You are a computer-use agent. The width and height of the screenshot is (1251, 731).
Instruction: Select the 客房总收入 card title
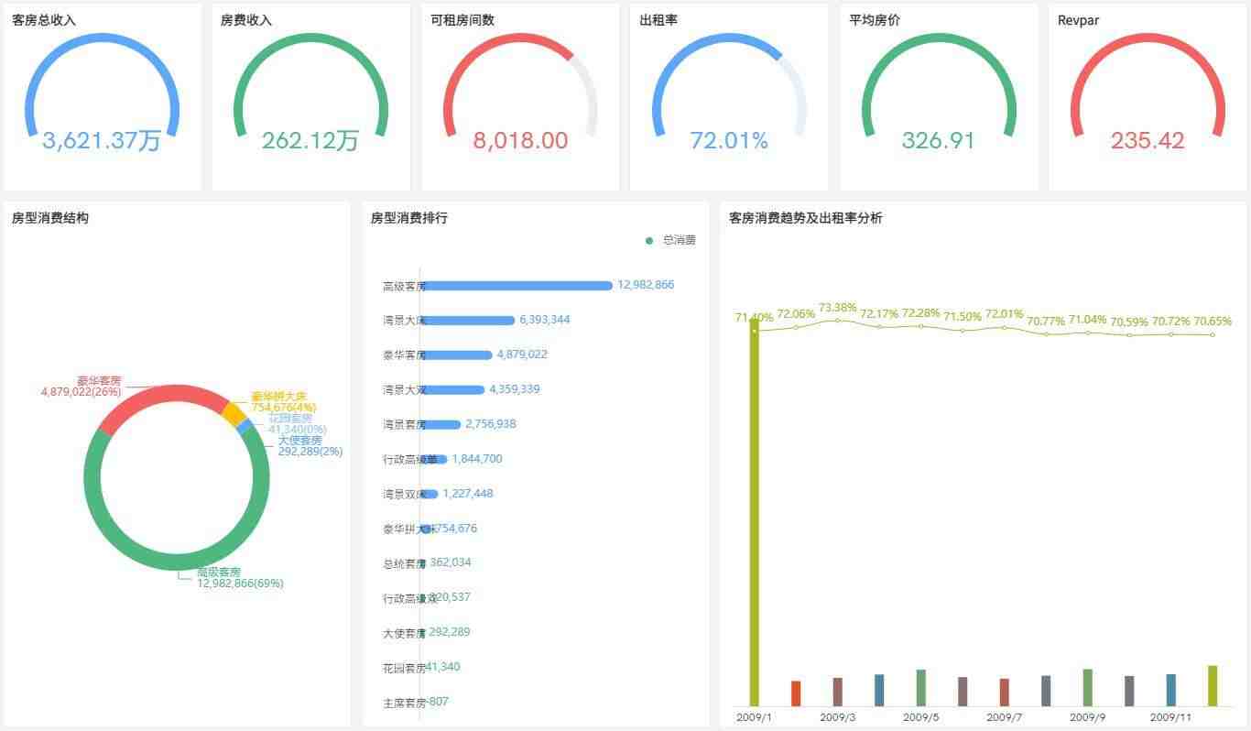[44, 20]
